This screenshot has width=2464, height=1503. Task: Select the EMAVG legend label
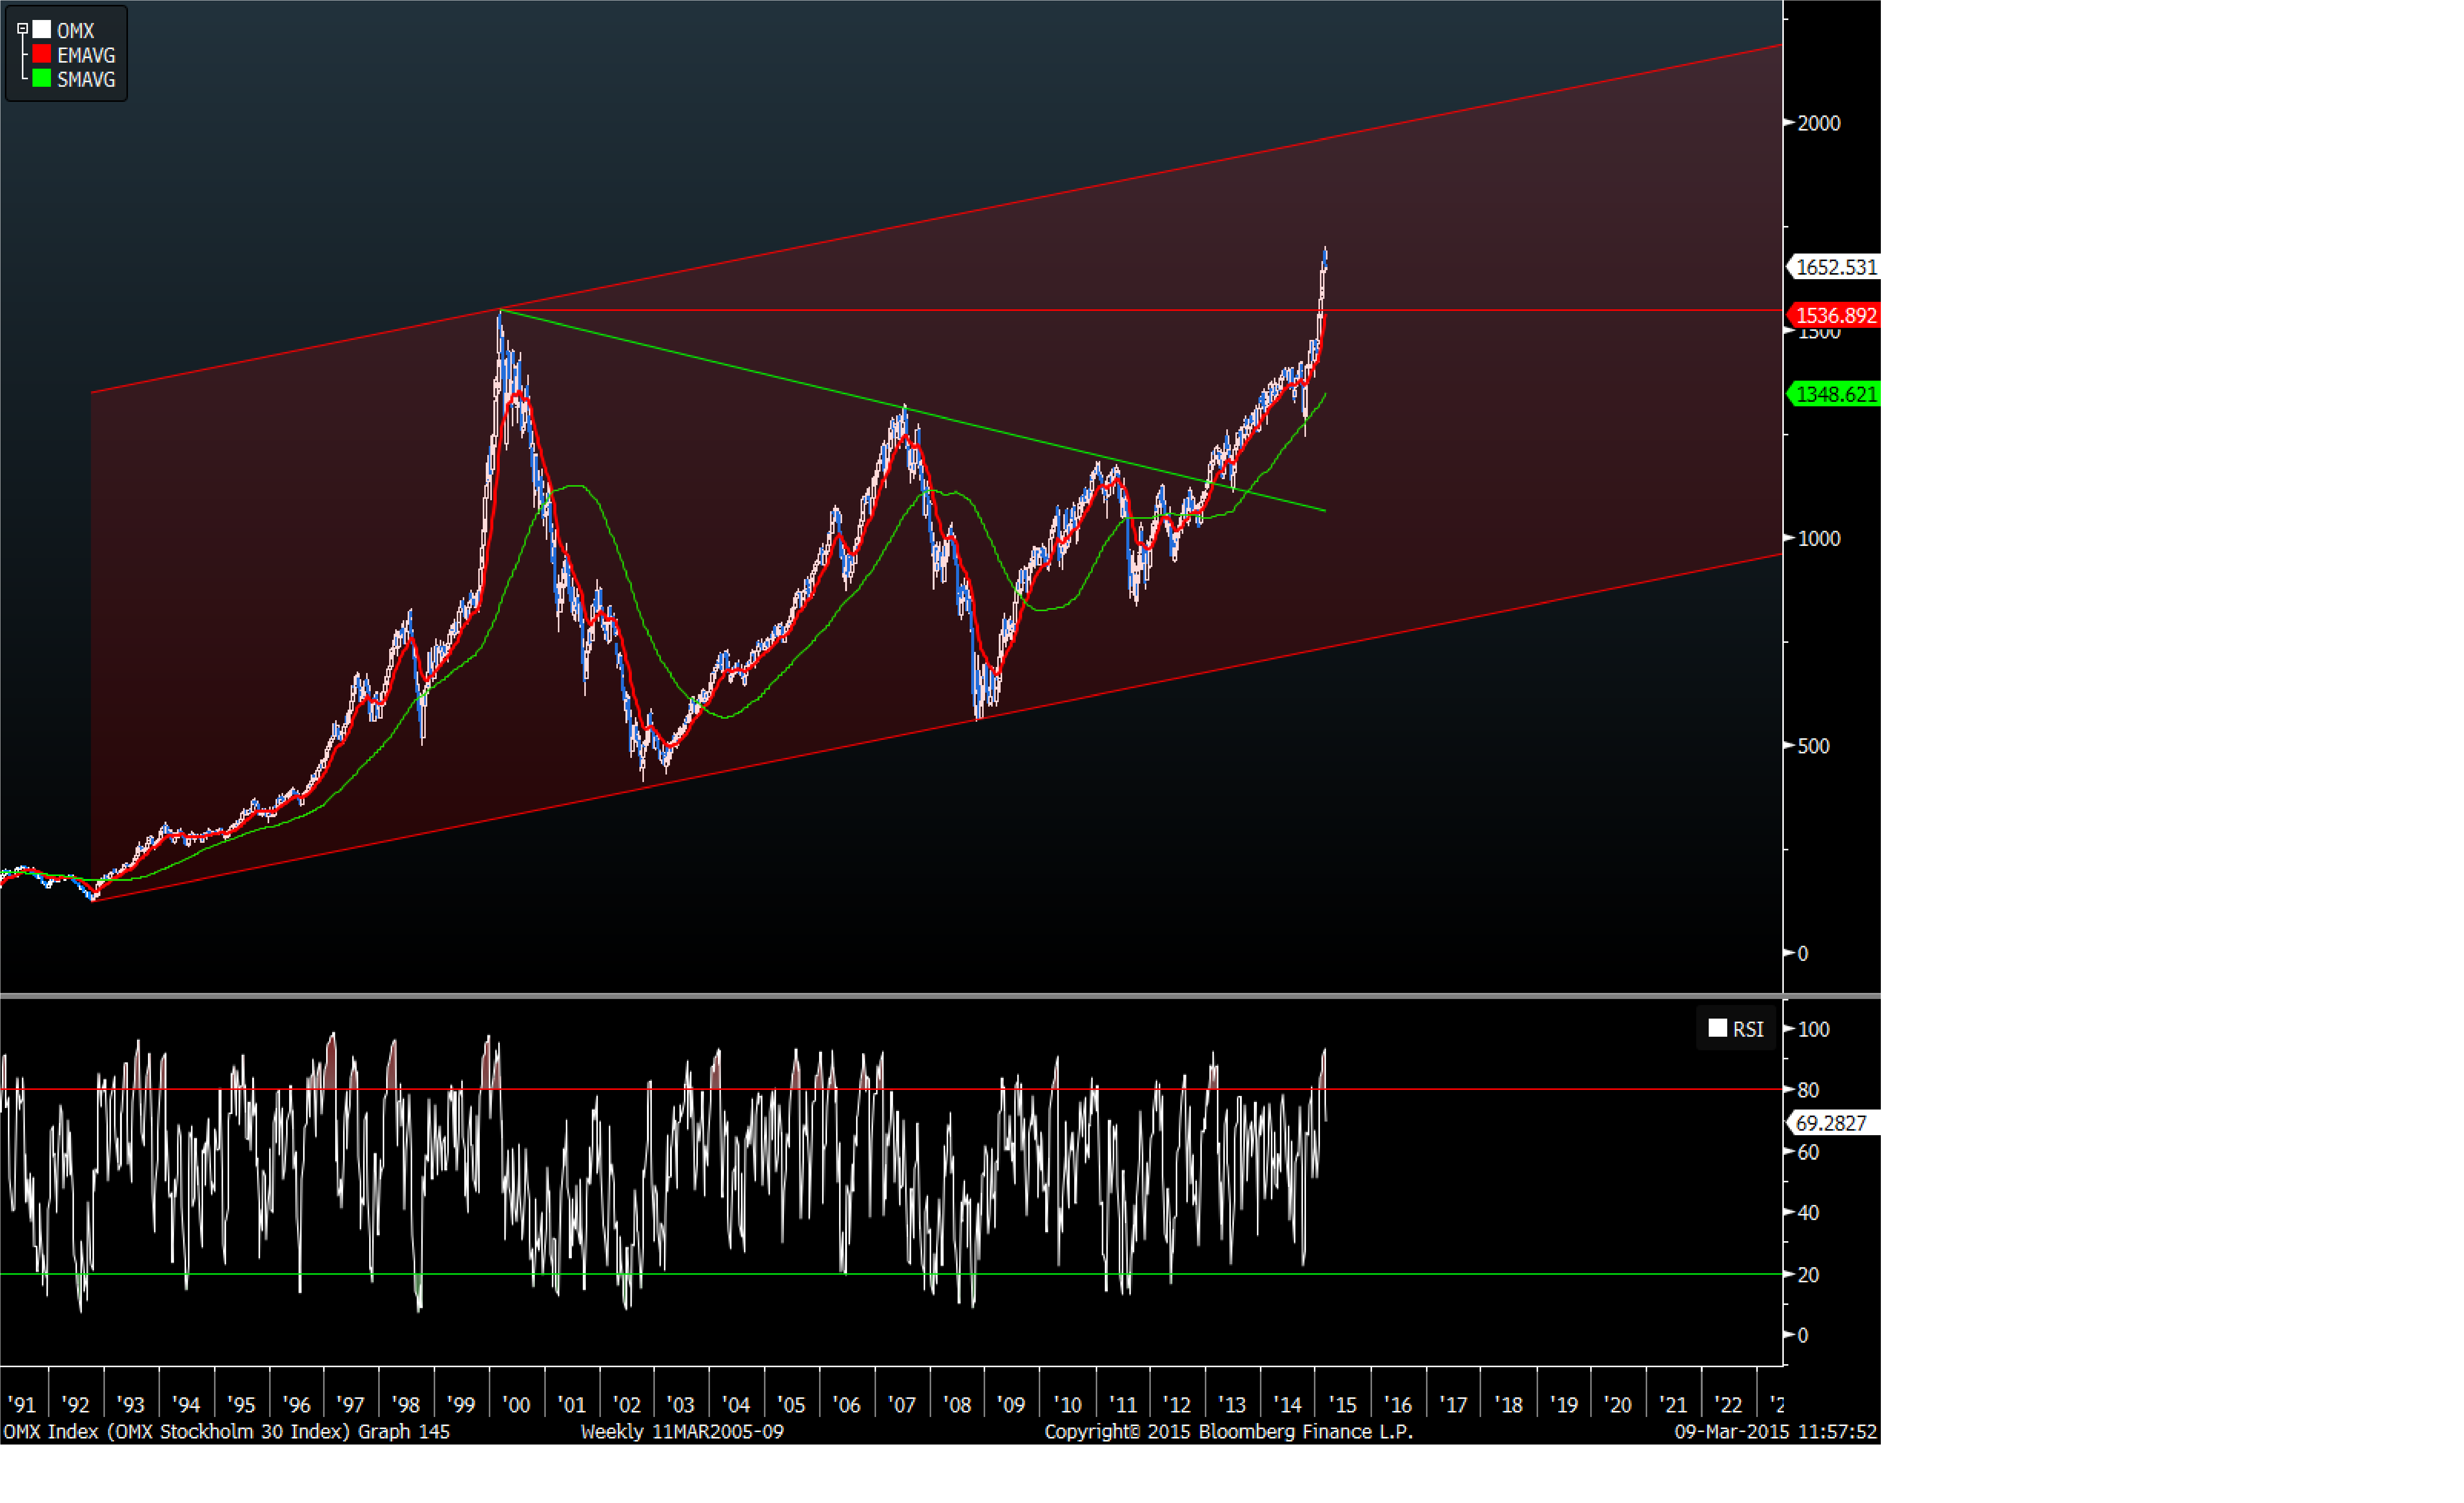click(86, 56)
